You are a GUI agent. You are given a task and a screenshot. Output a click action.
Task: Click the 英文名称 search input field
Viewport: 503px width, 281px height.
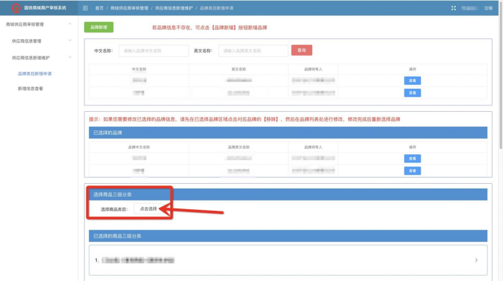pos(253,51)
